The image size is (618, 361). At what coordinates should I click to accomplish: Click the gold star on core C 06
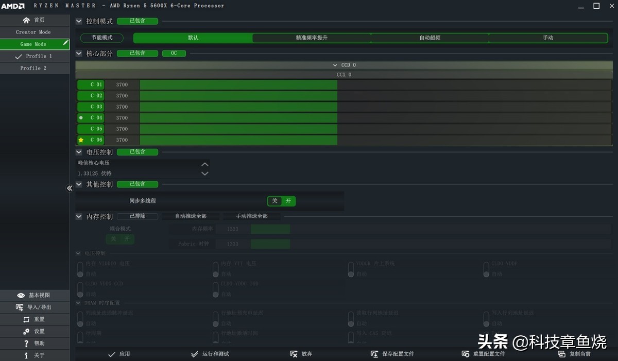[x=81, y=140]
